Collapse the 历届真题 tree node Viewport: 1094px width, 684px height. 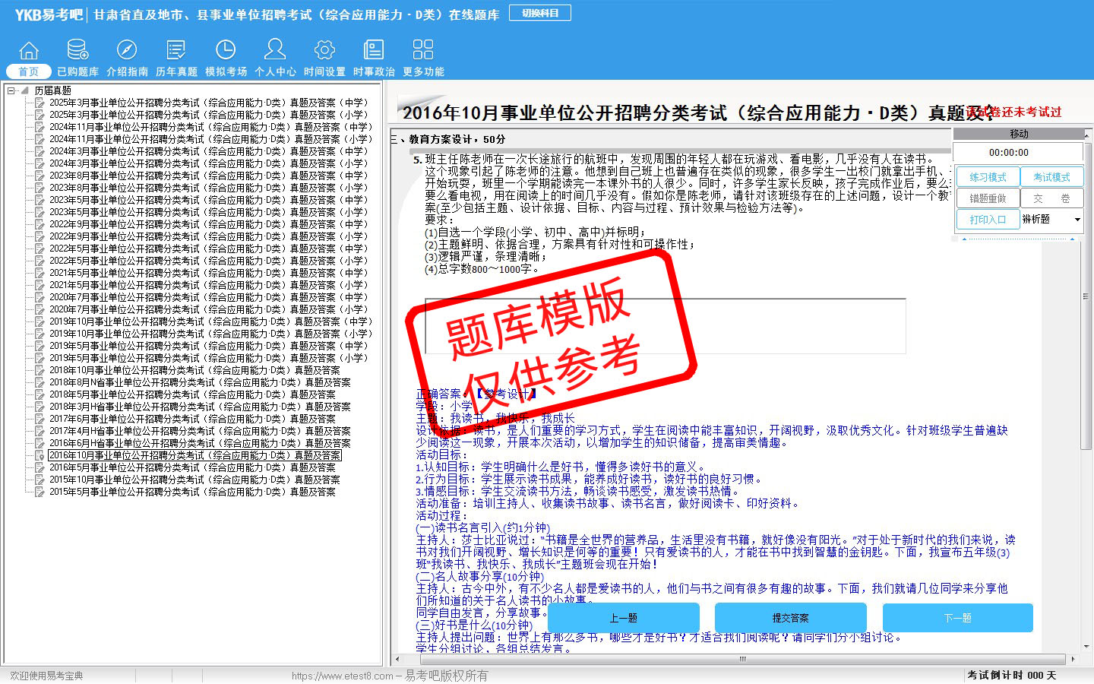tap(11, 90)
